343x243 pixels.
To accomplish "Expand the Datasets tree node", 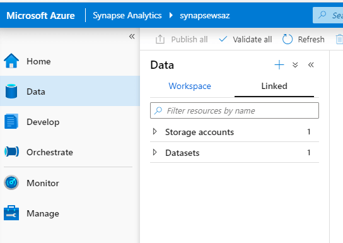I will coord(155,152).
